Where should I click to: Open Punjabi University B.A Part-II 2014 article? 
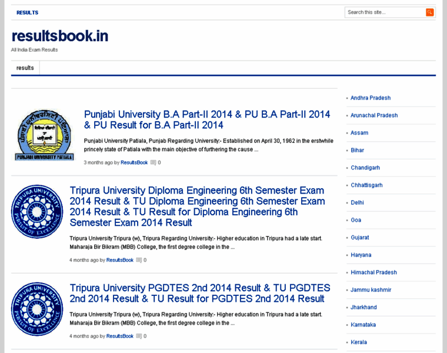tap(207, 119)
